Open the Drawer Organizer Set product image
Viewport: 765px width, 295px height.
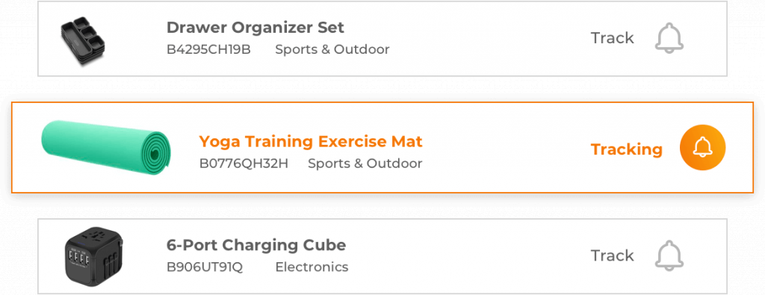coord(83,43)
